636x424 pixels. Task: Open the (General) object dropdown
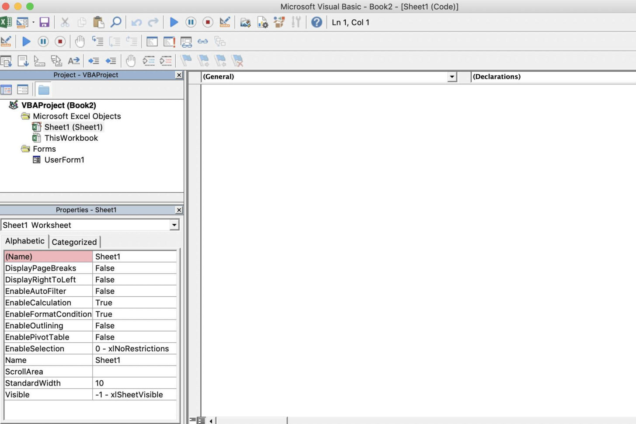[x=452, y=77]
